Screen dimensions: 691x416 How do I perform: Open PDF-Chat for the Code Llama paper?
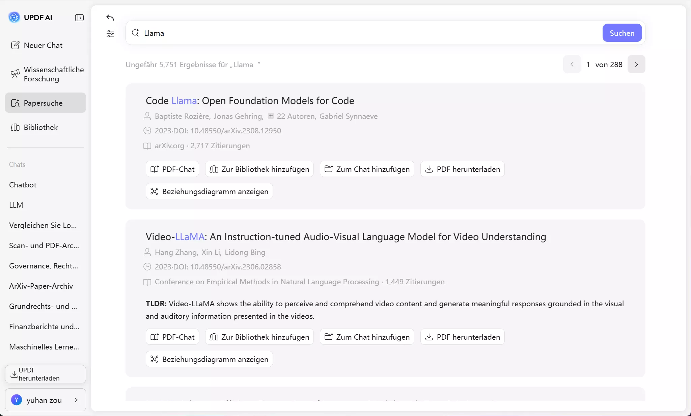[x=172, y=169]
